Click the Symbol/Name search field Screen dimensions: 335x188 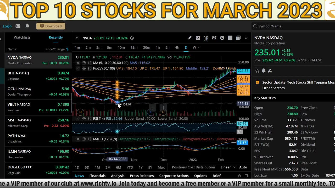coord(293,26)
